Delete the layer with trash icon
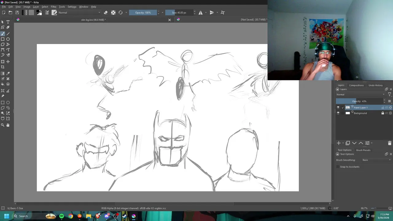 point(390,143)
